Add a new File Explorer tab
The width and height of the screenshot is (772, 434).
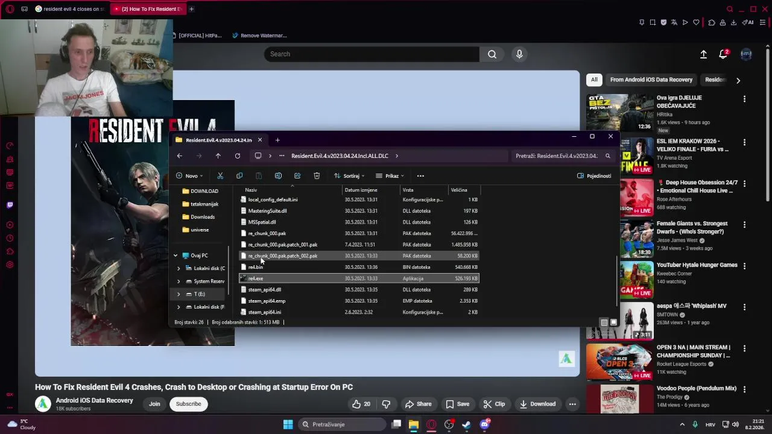tap(277, 140)
